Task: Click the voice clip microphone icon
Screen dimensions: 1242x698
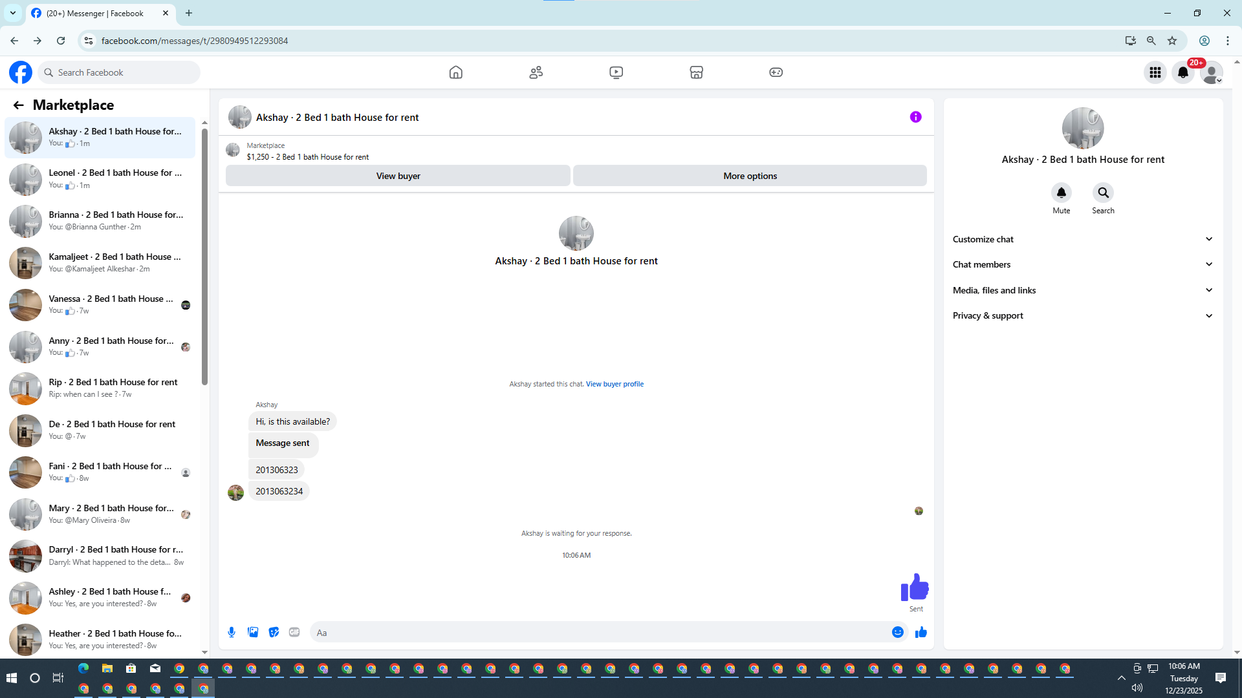Action: point(232,632)
